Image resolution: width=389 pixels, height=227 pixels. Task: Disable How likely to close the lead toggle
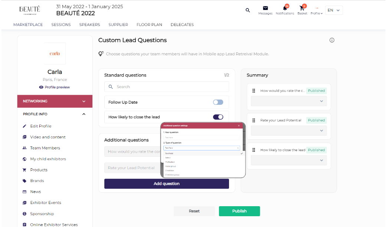218,117
